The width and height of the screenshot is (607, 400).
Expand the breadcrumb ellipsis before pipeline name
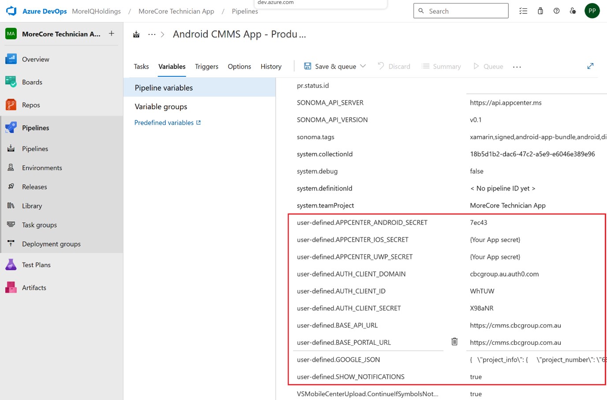152,34
